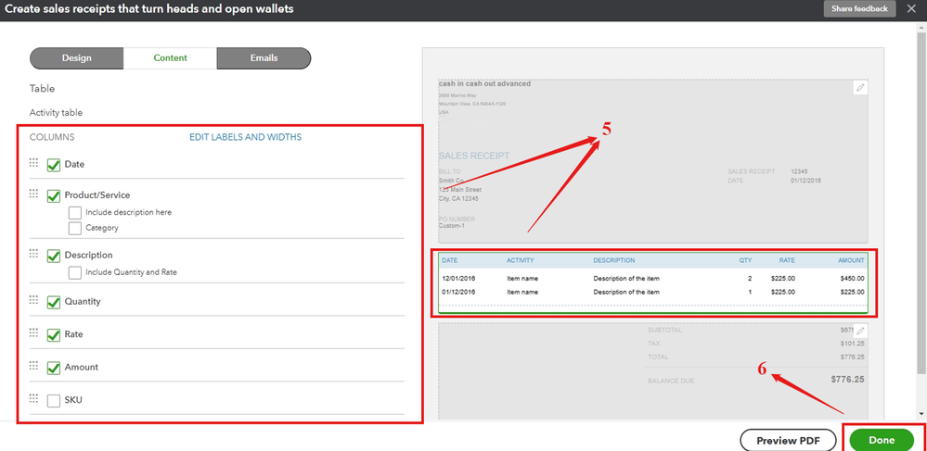
Task: Click the SUBTOTAL label in preview
Action: click(x=665, y=330)
